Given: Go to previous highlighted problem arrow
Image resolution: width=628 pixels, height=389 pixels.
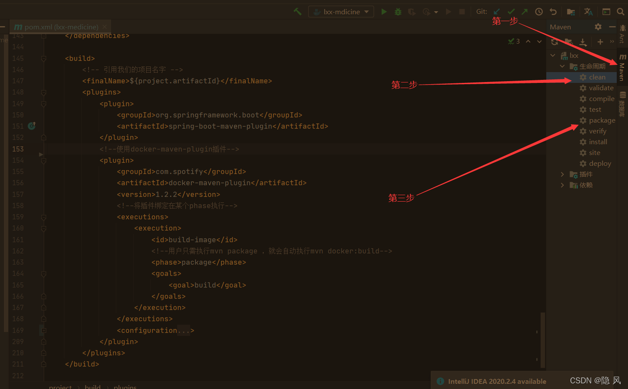Looking at the screenshot, I should [x=528, y=41].
